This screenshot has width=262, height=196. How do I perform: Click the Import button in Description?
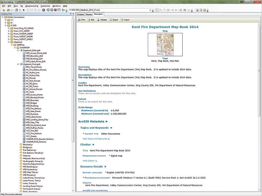pyautogui.click(x=125, y=20)
